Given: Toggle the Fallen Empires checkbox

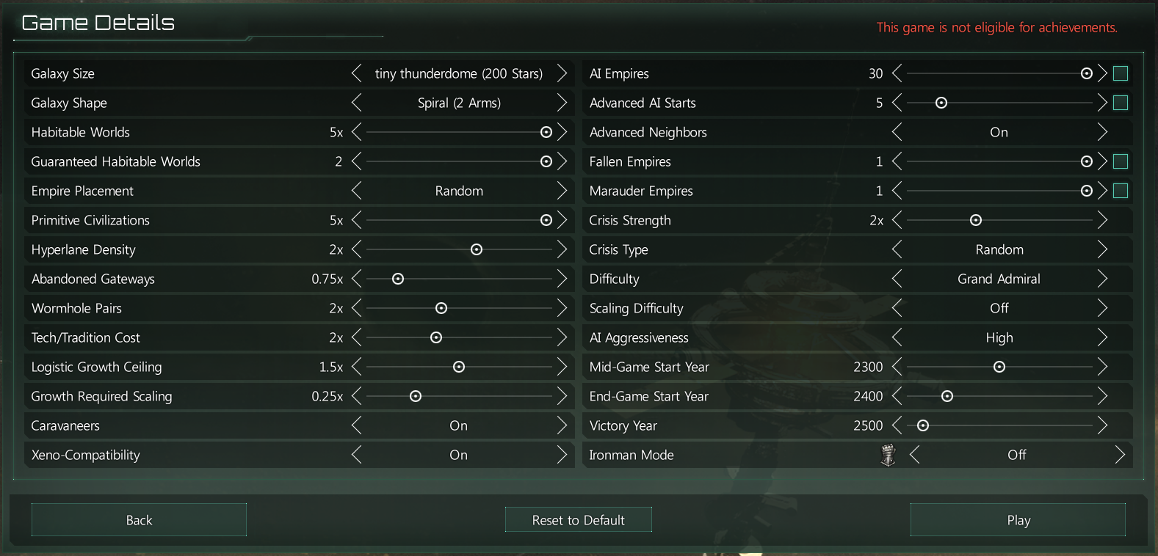Looking at the screenshot, I should tap(1121, 161).
